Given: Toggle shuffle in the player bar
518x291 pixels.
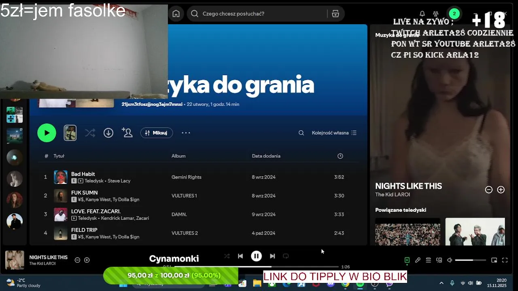Looking at the screenshot, I should pyautogui.click(x=227, y=256).
